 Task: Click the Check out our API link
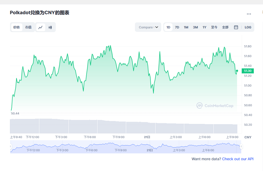coord(238,159)
